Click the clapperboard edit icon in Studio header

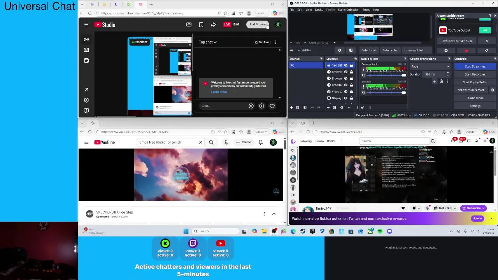coord(189,24)
